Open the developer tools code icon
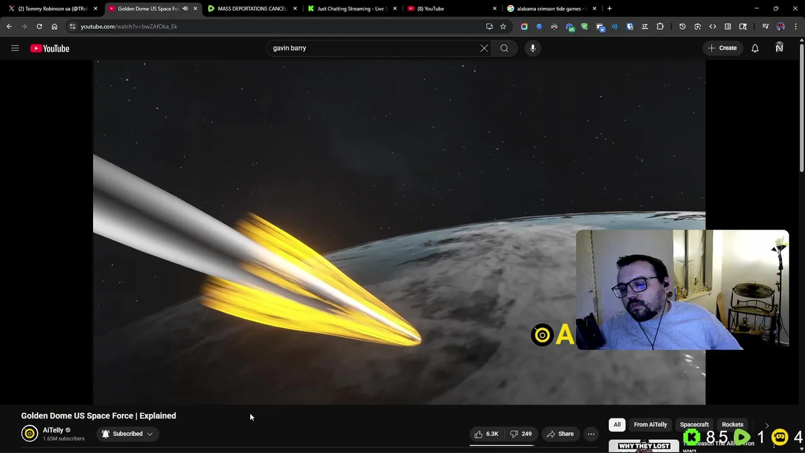 point(713,26)
